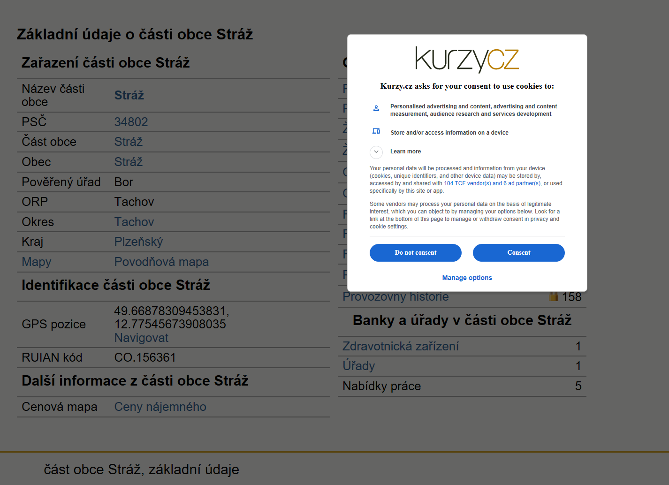Click the Mapy link
This screenshot has height=485, width=669.
coord(37,262)
